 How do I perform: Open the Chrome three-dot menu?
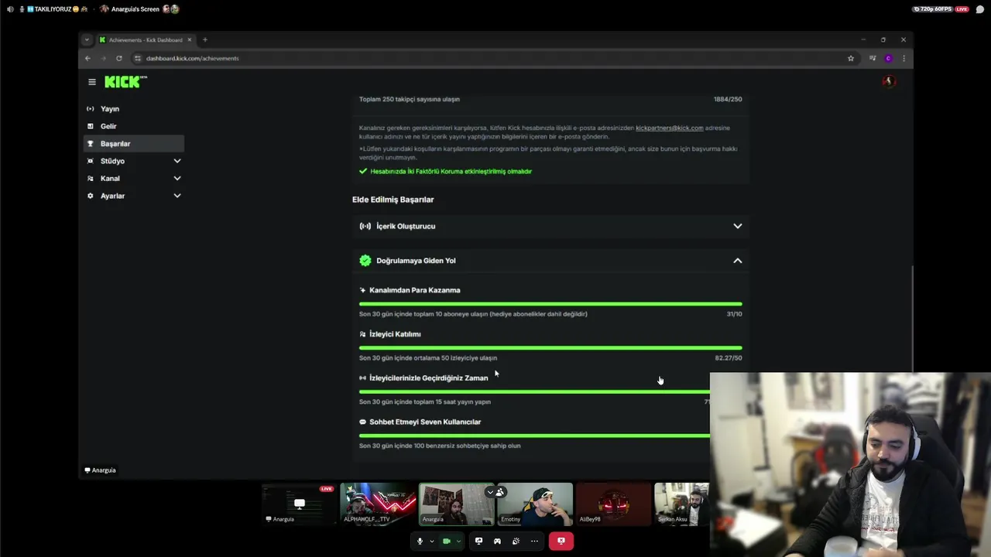click(904, 58)
